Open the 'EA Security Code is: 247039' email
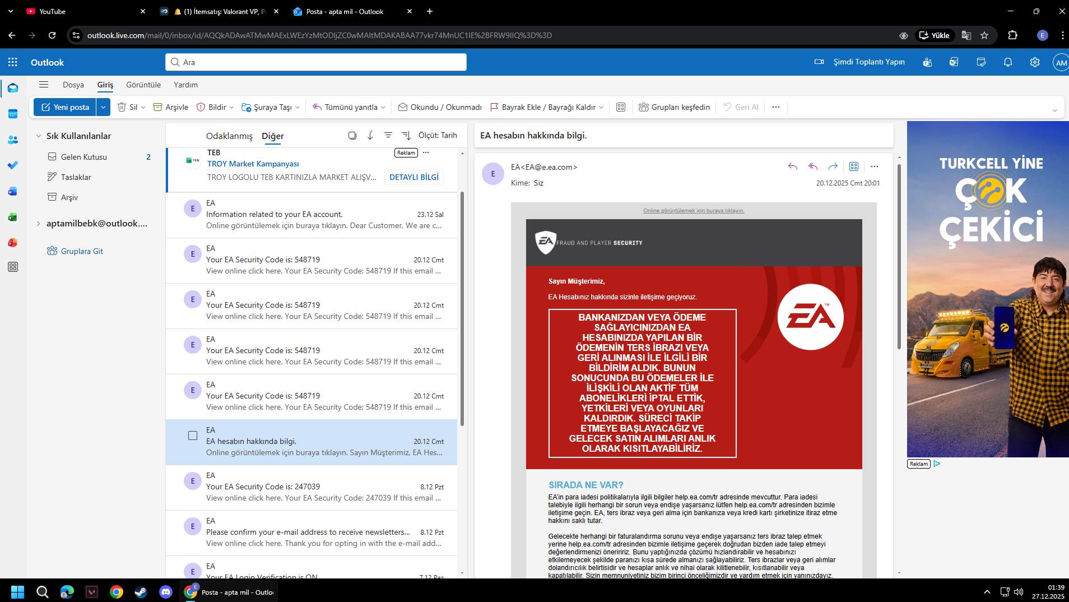Image resolution: width=1069 pixels, height=602 pixels. pos(312,487)
